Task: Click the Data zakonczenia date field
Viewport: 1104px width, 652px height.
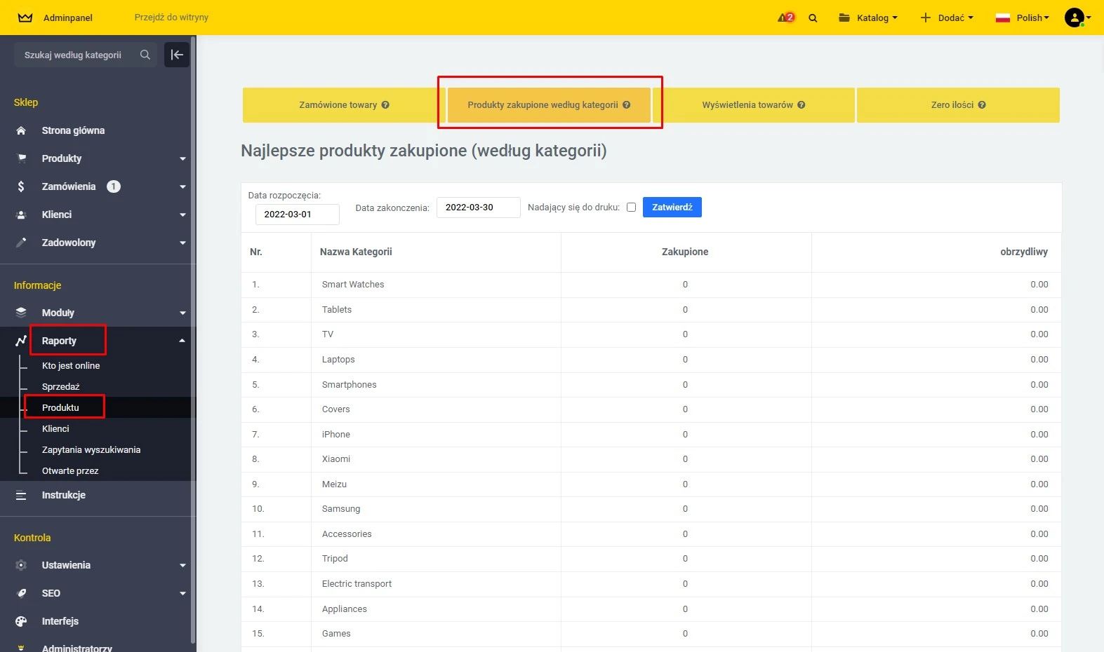Action: coord(479,208)
